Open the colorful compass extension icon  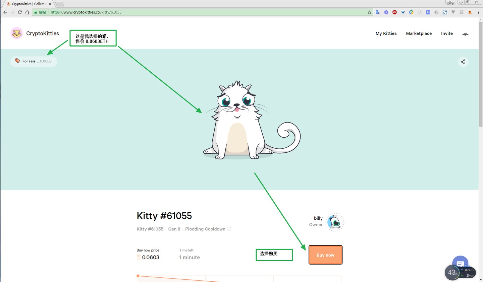point(411,12)
